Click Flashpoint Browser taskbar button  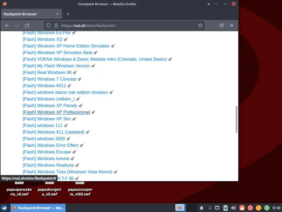pos(38,208)
